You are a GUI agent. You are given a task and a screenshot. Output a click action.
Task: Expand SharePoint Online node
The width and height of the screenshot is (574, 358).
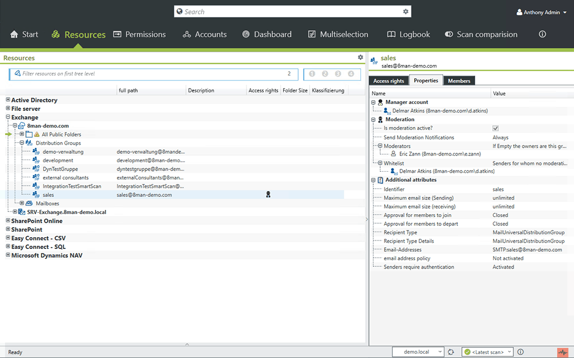[8, 220]
